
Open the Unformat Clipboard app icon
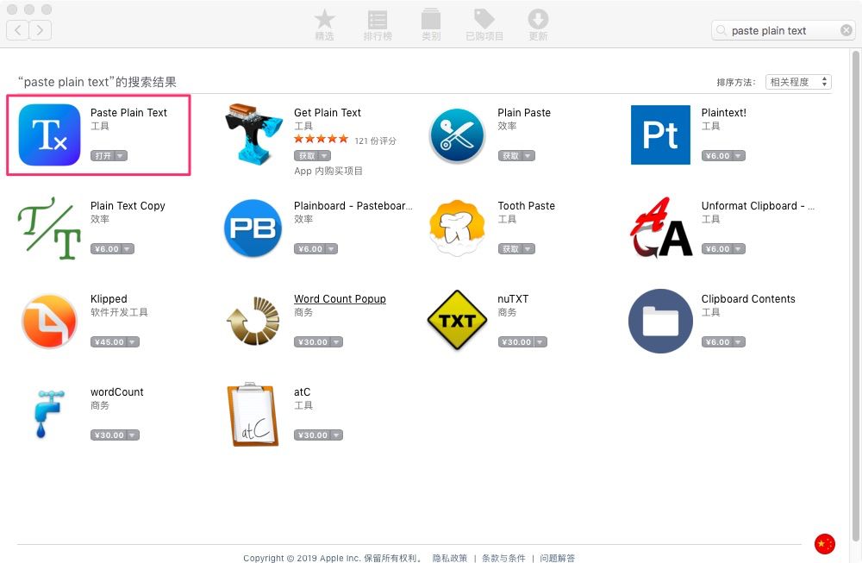[661, 228]
